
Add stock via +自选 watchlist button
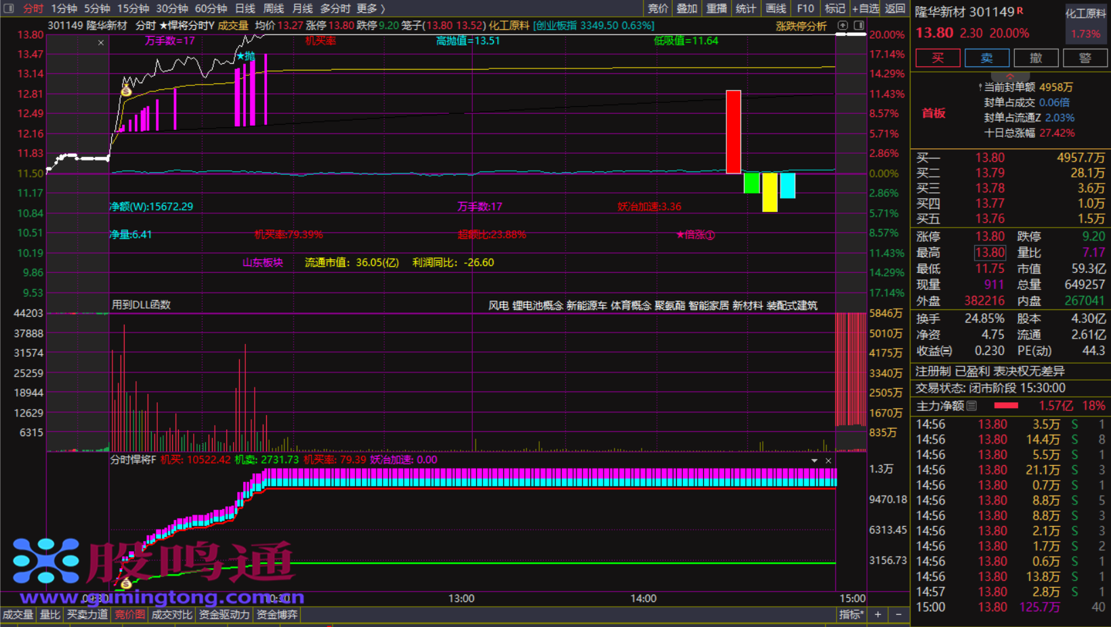[x=865, y=8]
